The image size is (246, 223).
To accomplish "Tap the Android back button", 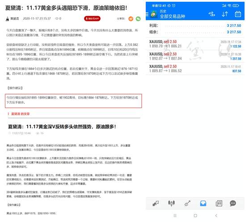I will (216, 216).
